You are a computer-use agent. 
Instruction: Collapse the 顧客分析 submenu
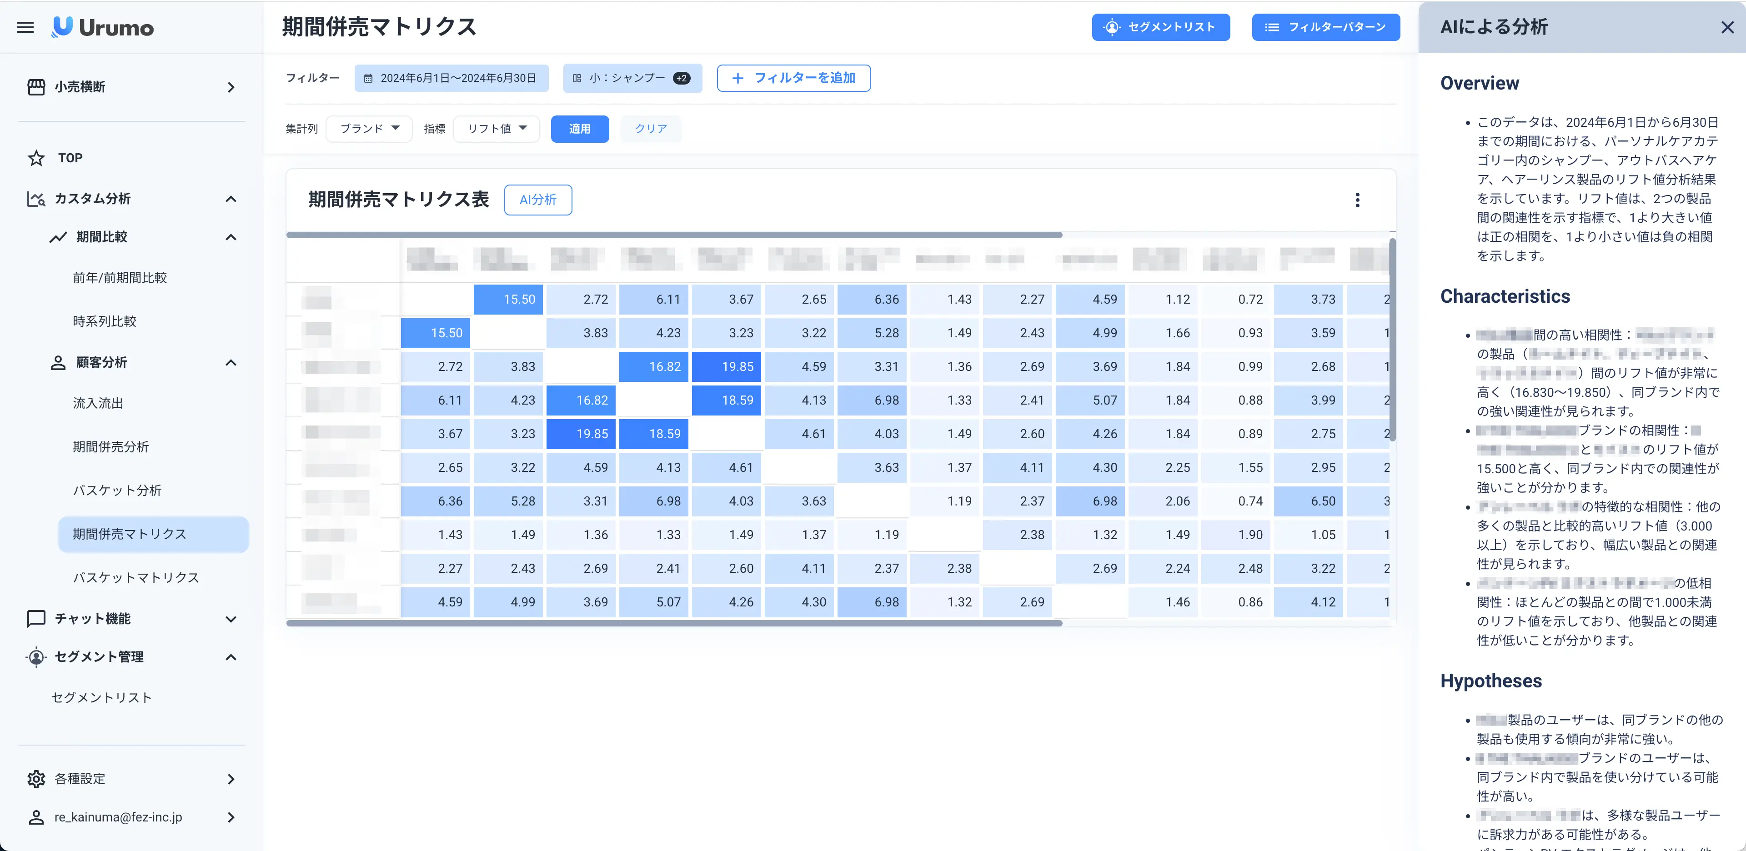231,362
